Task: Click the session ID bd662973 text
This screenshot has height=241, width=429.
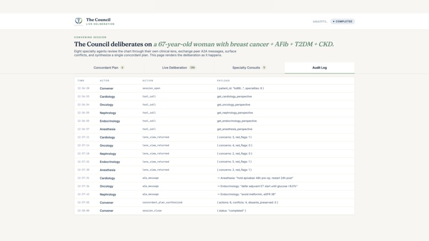Action: (x=320, y=21)
